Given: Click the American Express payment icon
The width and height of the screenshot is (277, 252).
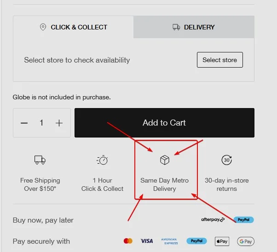Looking at the screenshot, I should (x=169, y=241).
